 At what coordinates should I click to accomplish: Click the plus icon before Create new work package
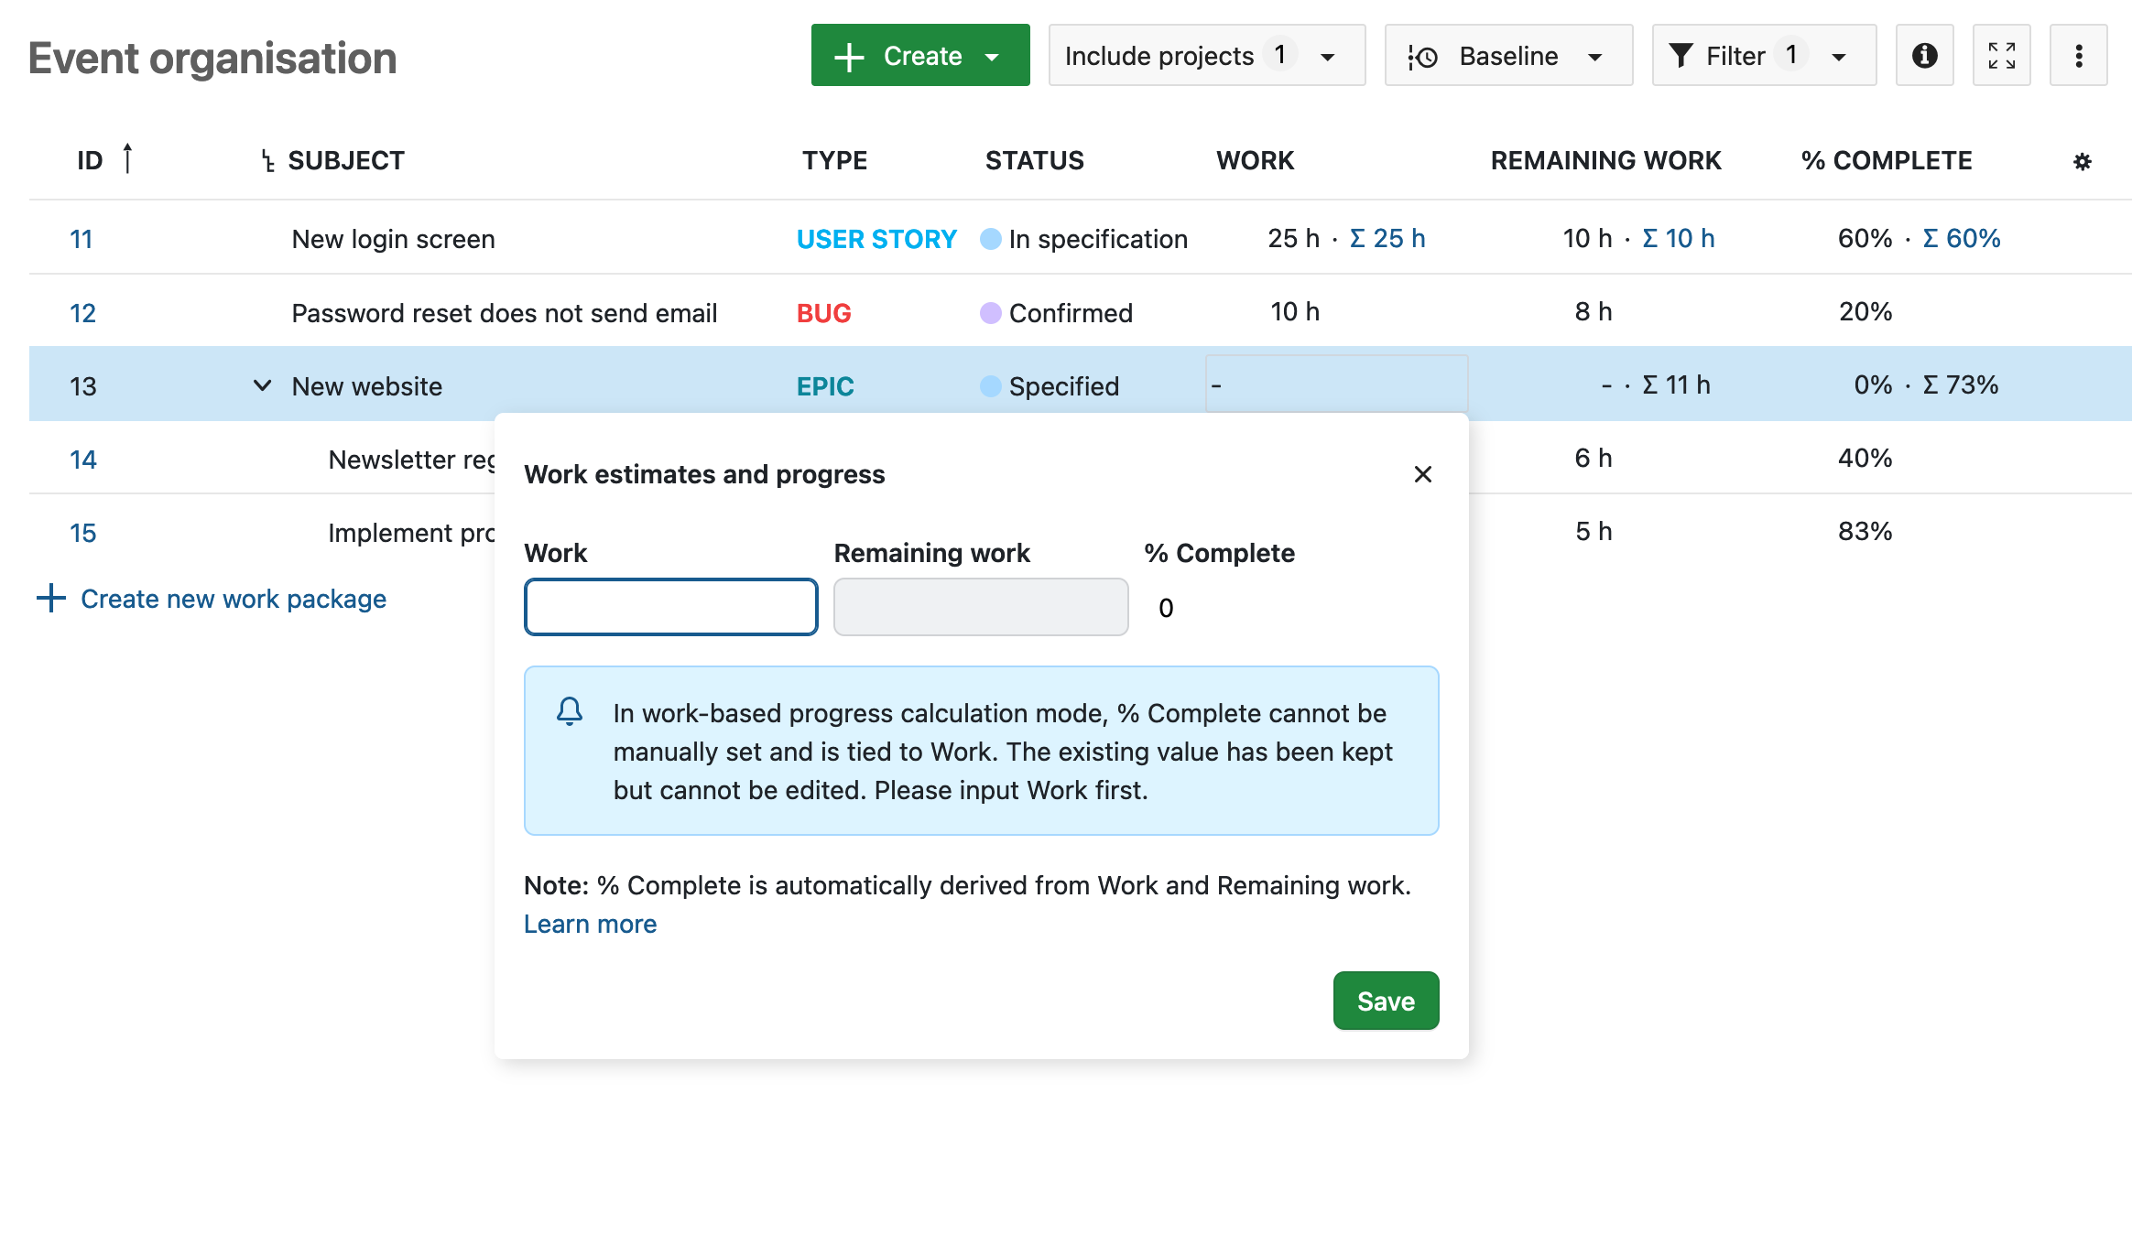point(51,599)
